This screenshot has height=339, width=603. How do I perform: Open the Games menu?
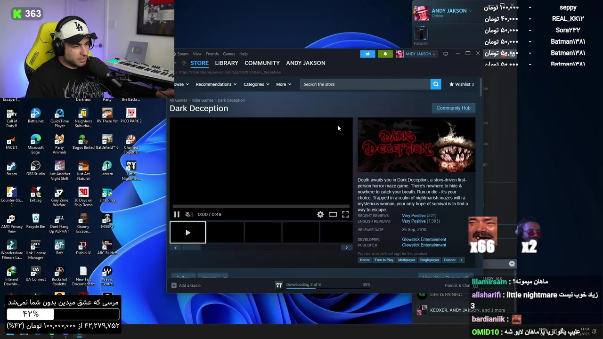pos(229,54)
